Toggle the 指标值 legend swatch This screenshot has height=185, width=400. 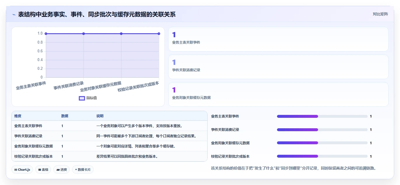82,98
